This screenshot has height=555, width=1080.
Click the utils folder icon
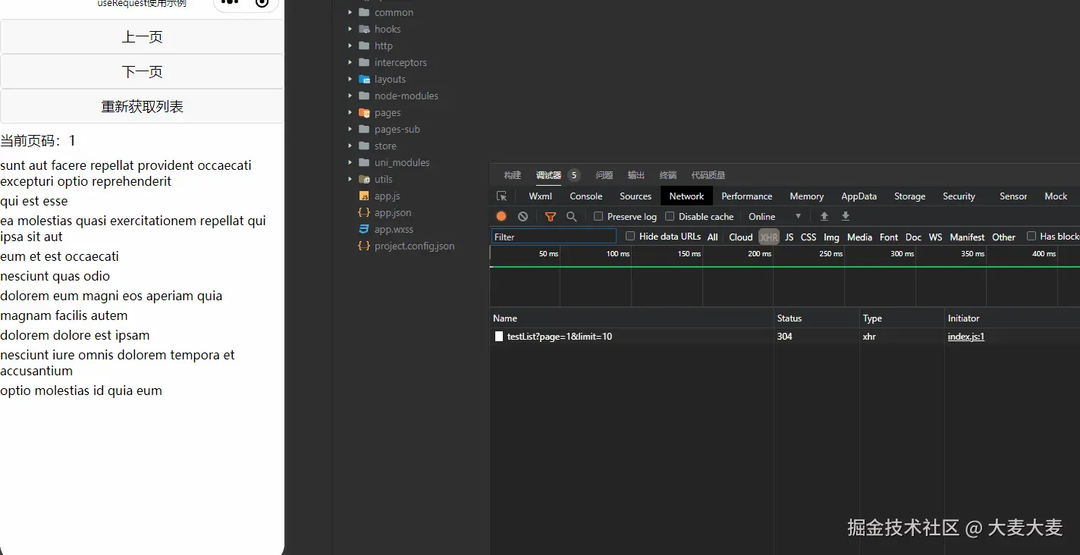pyautogui.click(x=364, y=179)
